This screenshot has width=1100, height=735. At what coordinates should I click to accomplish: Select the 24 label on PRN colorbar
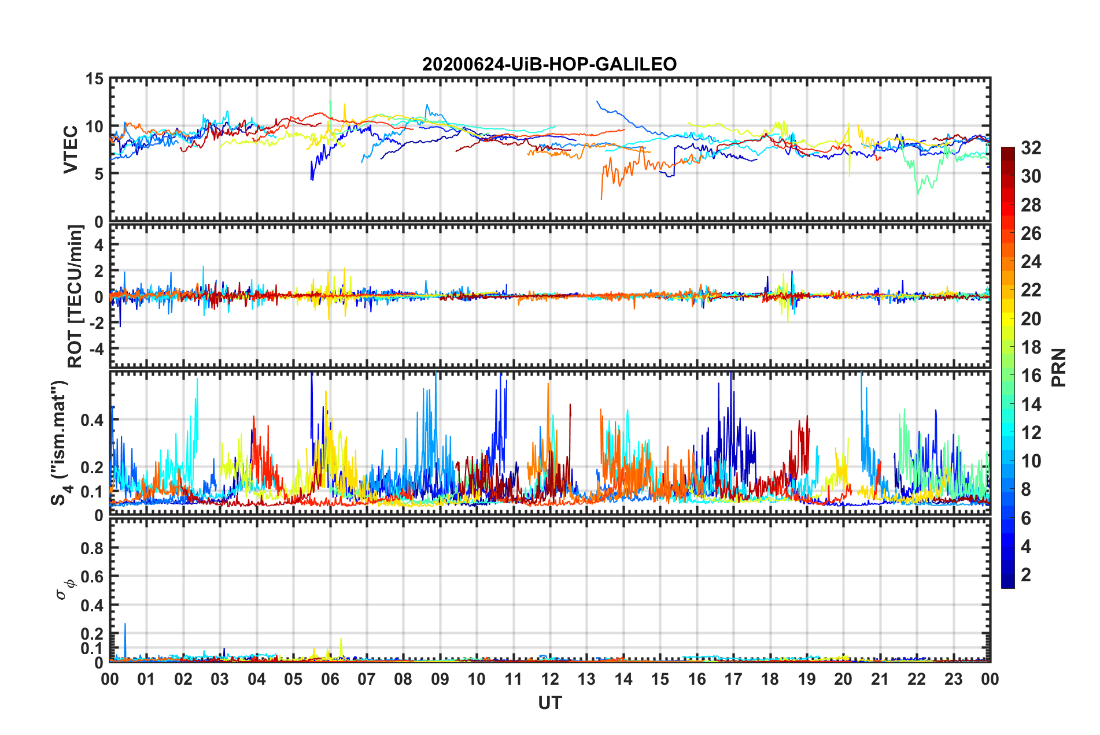(1031, 262)
